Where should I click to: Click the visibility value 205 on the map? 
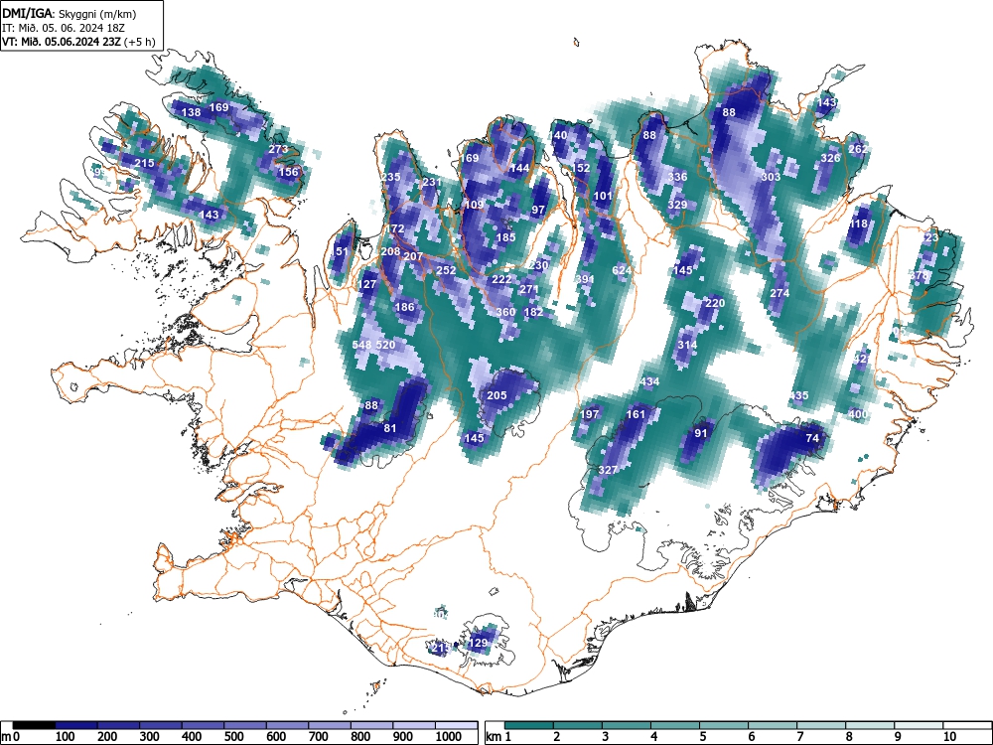[496, 395]
